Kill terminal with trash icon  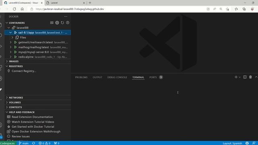pos(250,77)
